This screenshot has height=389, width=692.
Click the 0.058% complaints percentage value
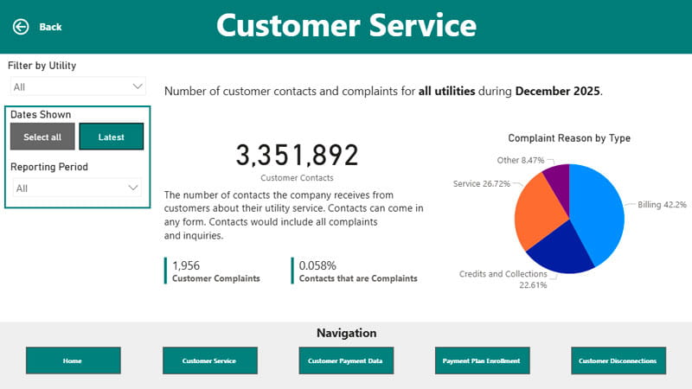(317, 265)
